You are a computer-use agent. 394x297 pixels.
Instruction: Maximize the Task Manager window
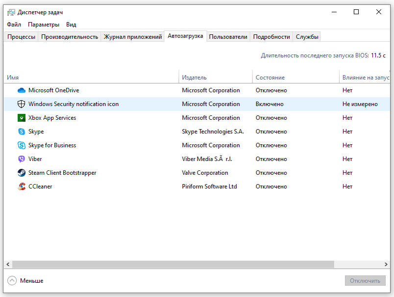356,12
